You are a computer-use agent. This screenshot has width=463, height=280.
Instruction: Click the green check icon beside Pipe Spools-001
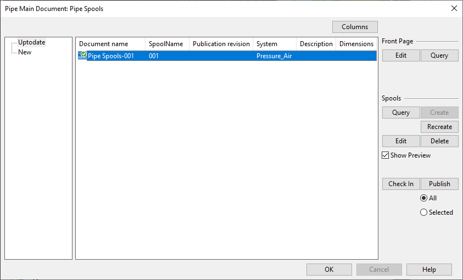[x=82, y=55]
